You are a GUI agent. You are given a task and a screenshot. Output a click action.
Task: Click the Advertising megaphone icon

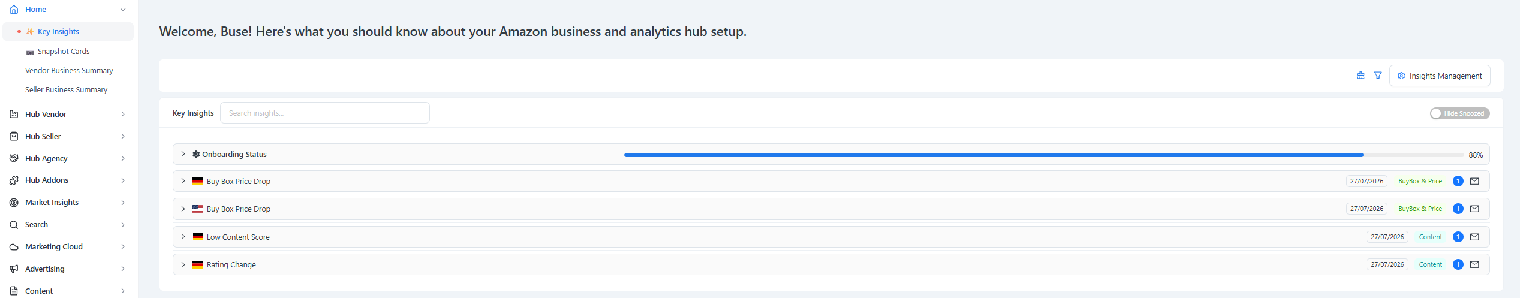pos(14,269)
